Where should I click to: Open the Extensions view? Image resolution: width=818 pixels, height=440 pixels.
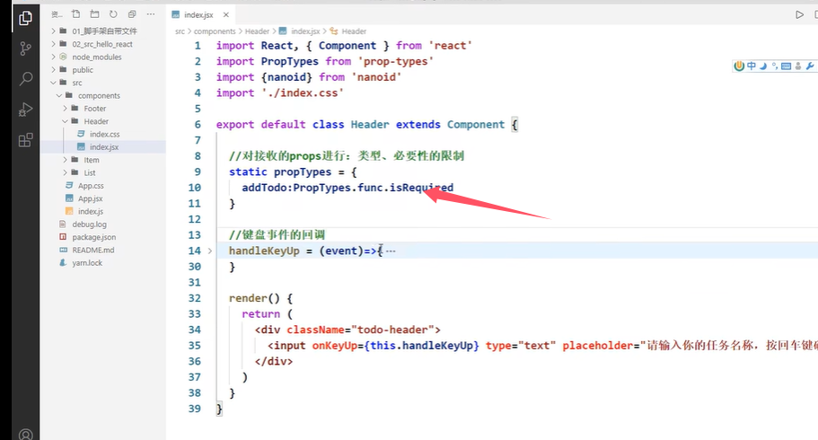(25, 139)
